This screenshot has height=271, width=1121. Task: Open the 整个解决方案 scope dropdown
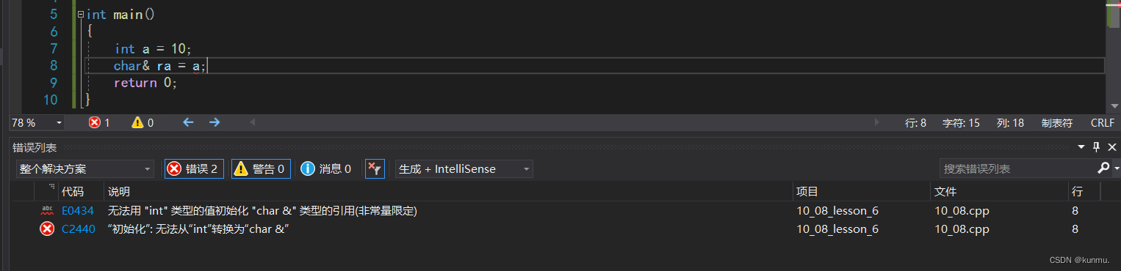pyautogui.click(x=85, y=169)
